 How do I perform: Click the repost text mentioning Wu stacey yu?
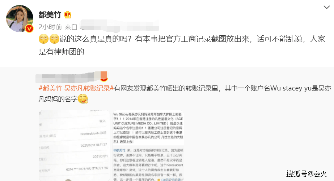pyautogui.click(x=185, y=93)
